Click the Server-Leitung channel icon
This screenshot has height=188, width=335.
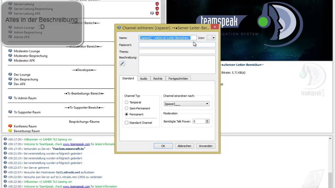click(10, 4)
